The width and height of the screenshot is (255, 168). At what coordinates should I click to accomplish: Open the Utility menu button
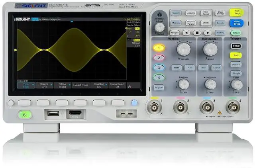click(206, 23)
